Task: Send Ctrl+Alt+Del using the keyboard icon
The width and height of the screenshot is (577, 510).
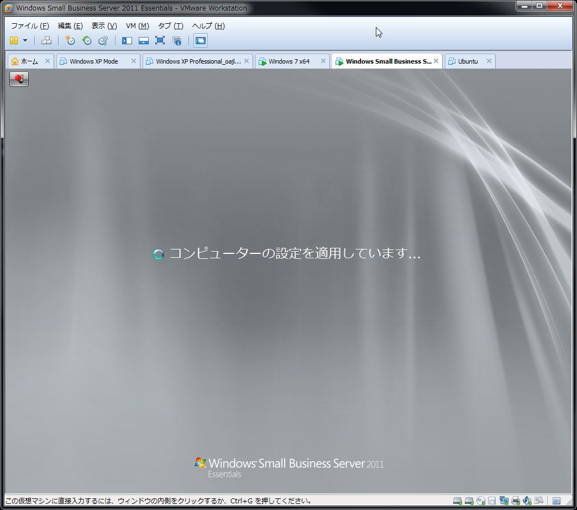Action: click(46, 40)
